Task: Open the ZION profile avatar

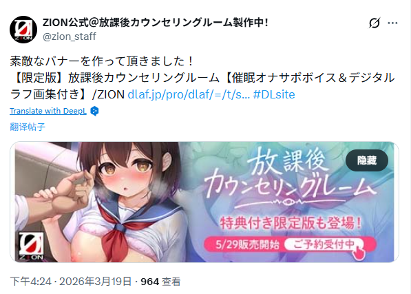Action: [x=23, y=30]
